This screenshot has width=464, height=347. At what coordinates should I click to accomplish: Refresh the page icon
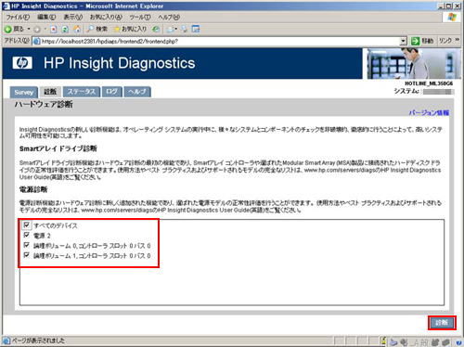[65, 30]
